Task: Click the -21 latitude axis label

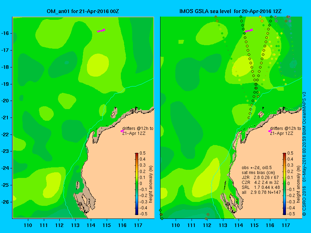Action: point(4,118)
